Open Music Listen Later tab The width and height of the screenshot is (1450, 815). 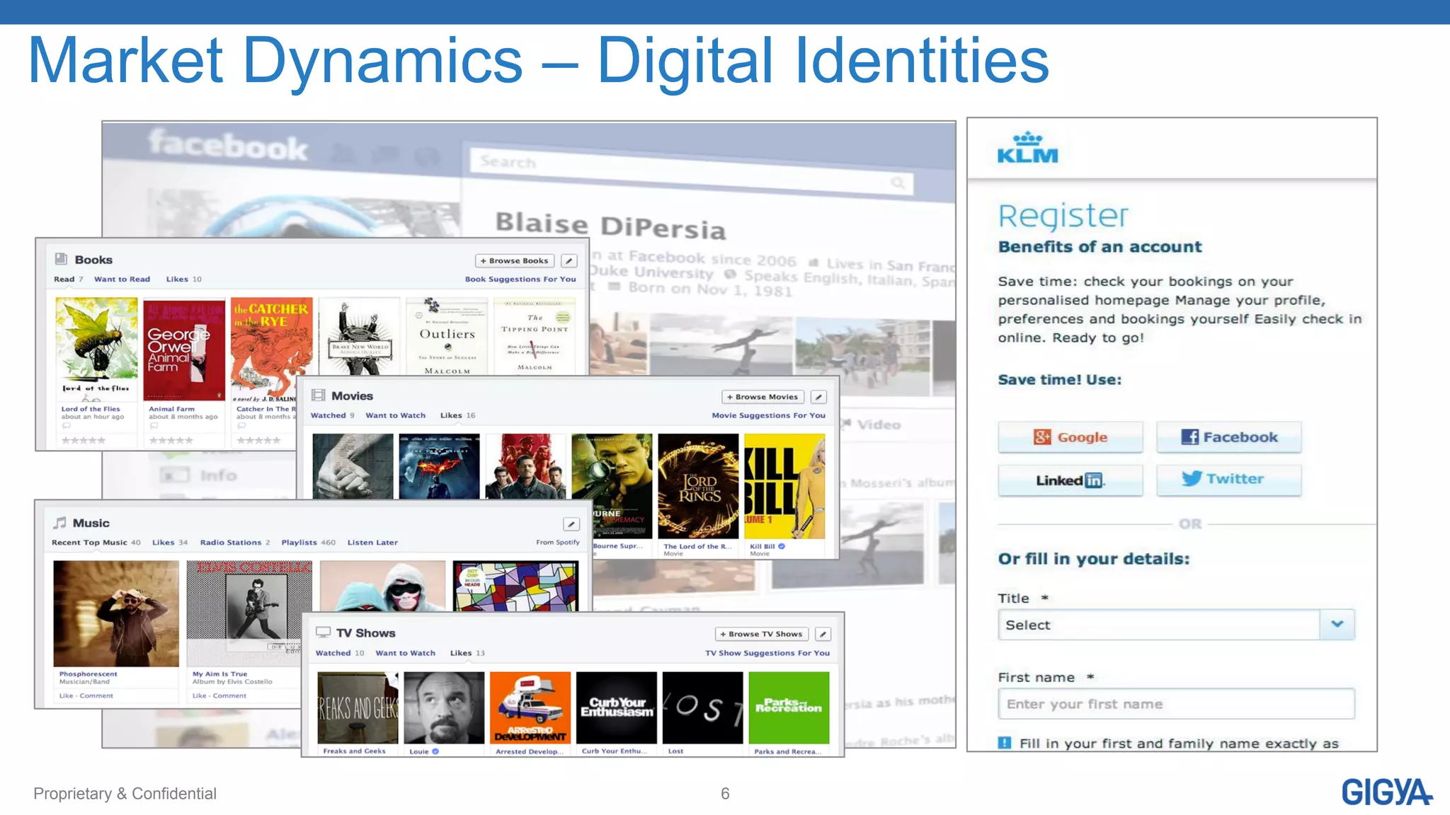[372, 543]
